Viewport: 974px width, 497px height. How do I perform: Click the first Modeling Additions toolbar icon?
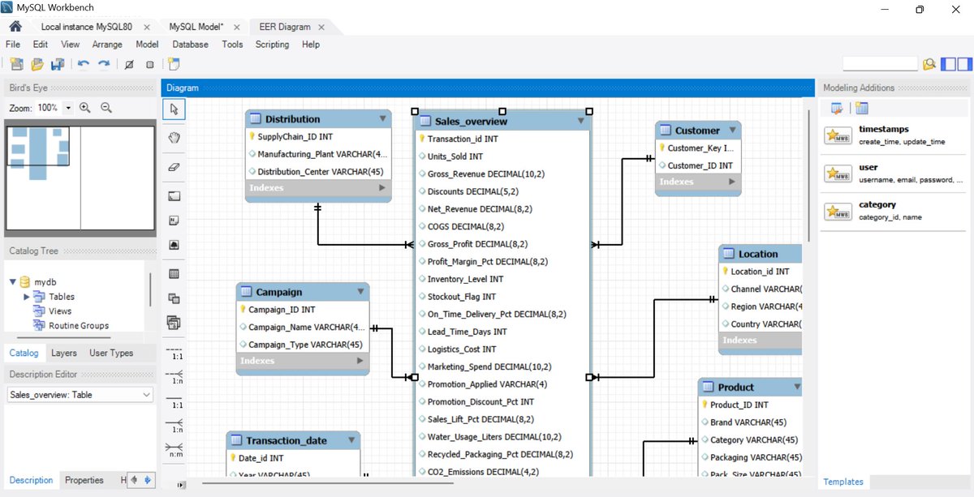point(837,109)
